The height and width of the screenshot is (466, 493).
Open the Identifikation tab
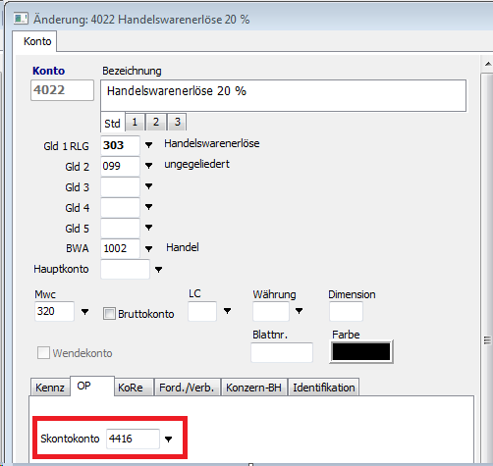(x=323, y=388)
